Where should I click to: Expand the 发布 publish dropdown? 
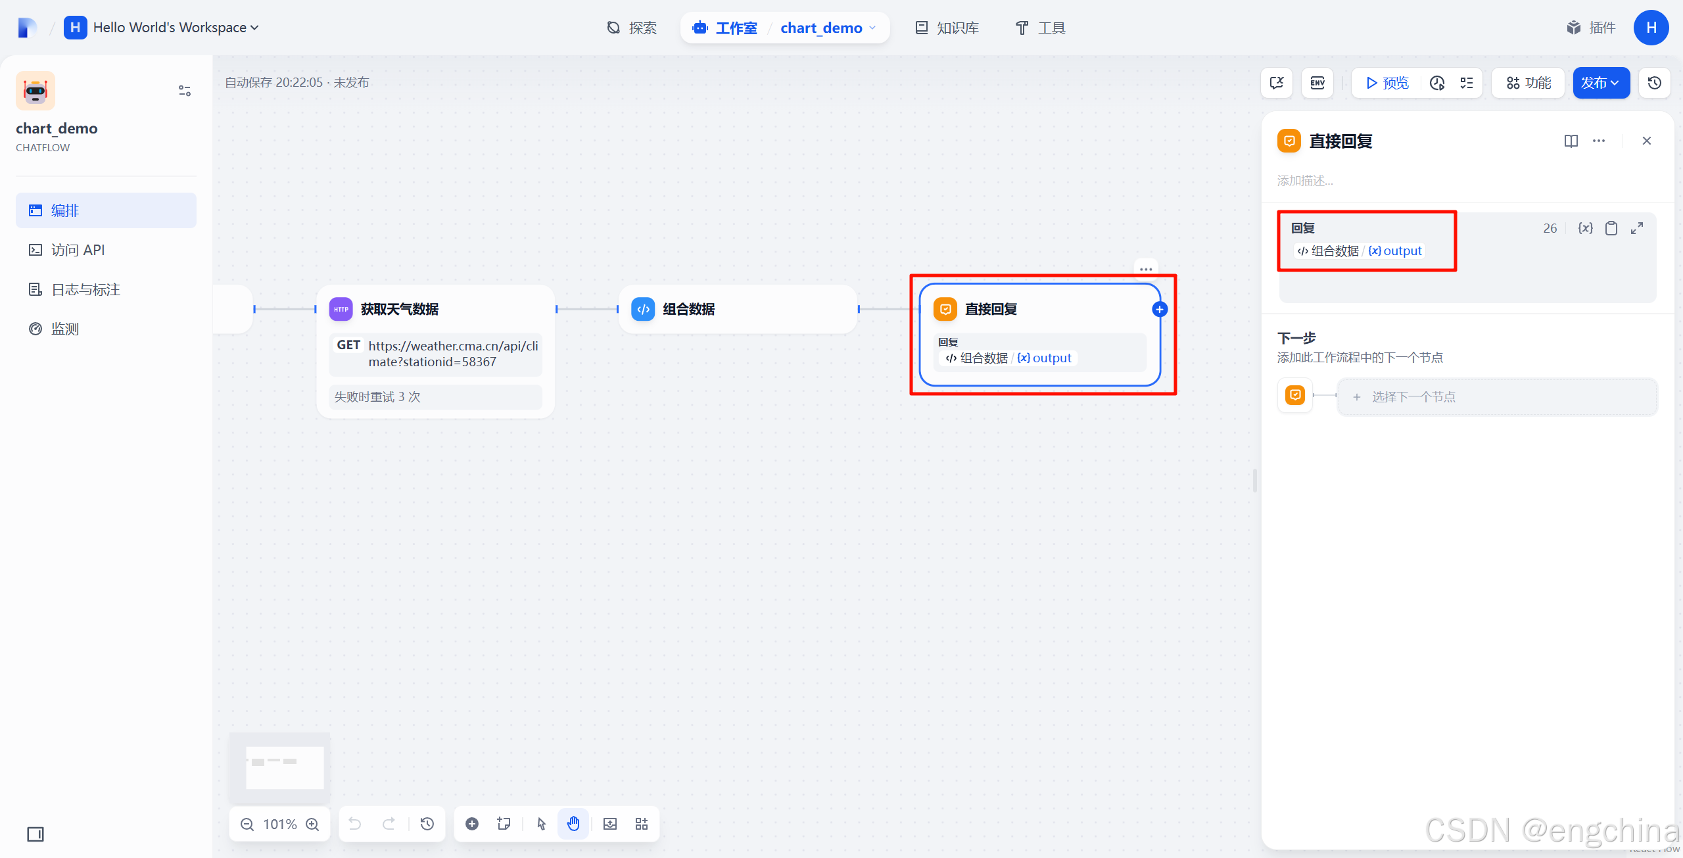pos(1600,83)
